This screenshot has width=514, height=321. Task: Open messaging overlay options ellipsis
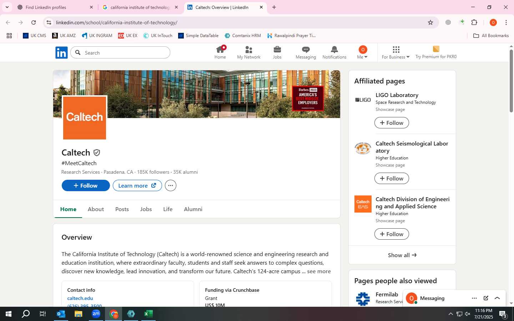tap(474, 298)
